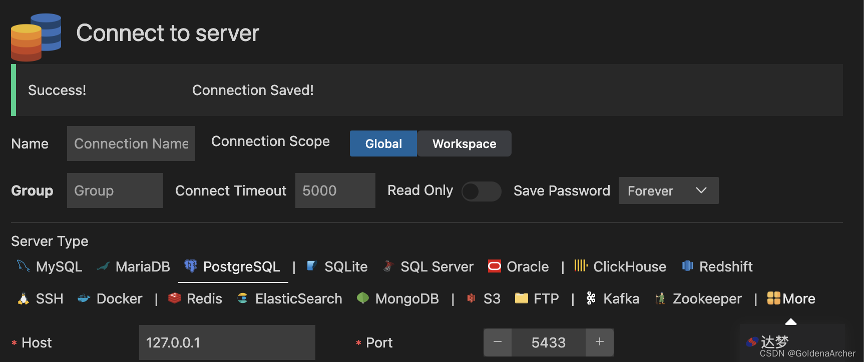Select the SQL Server icon
This screenshot has width=864, height=362.
[x=388, y=266]
